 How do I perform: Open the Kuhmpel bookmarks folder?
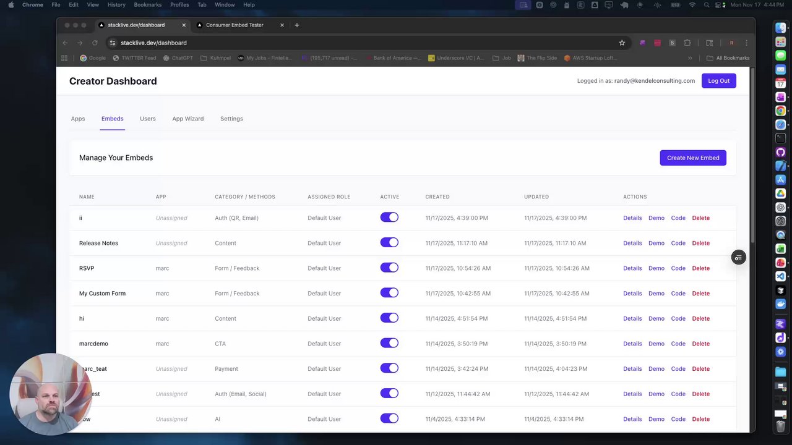[215, 58]
